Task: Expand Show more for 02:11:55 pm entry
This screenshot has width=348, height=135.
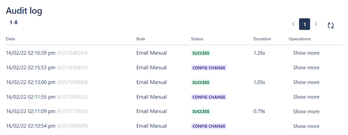Action: (x=306, y=97)
